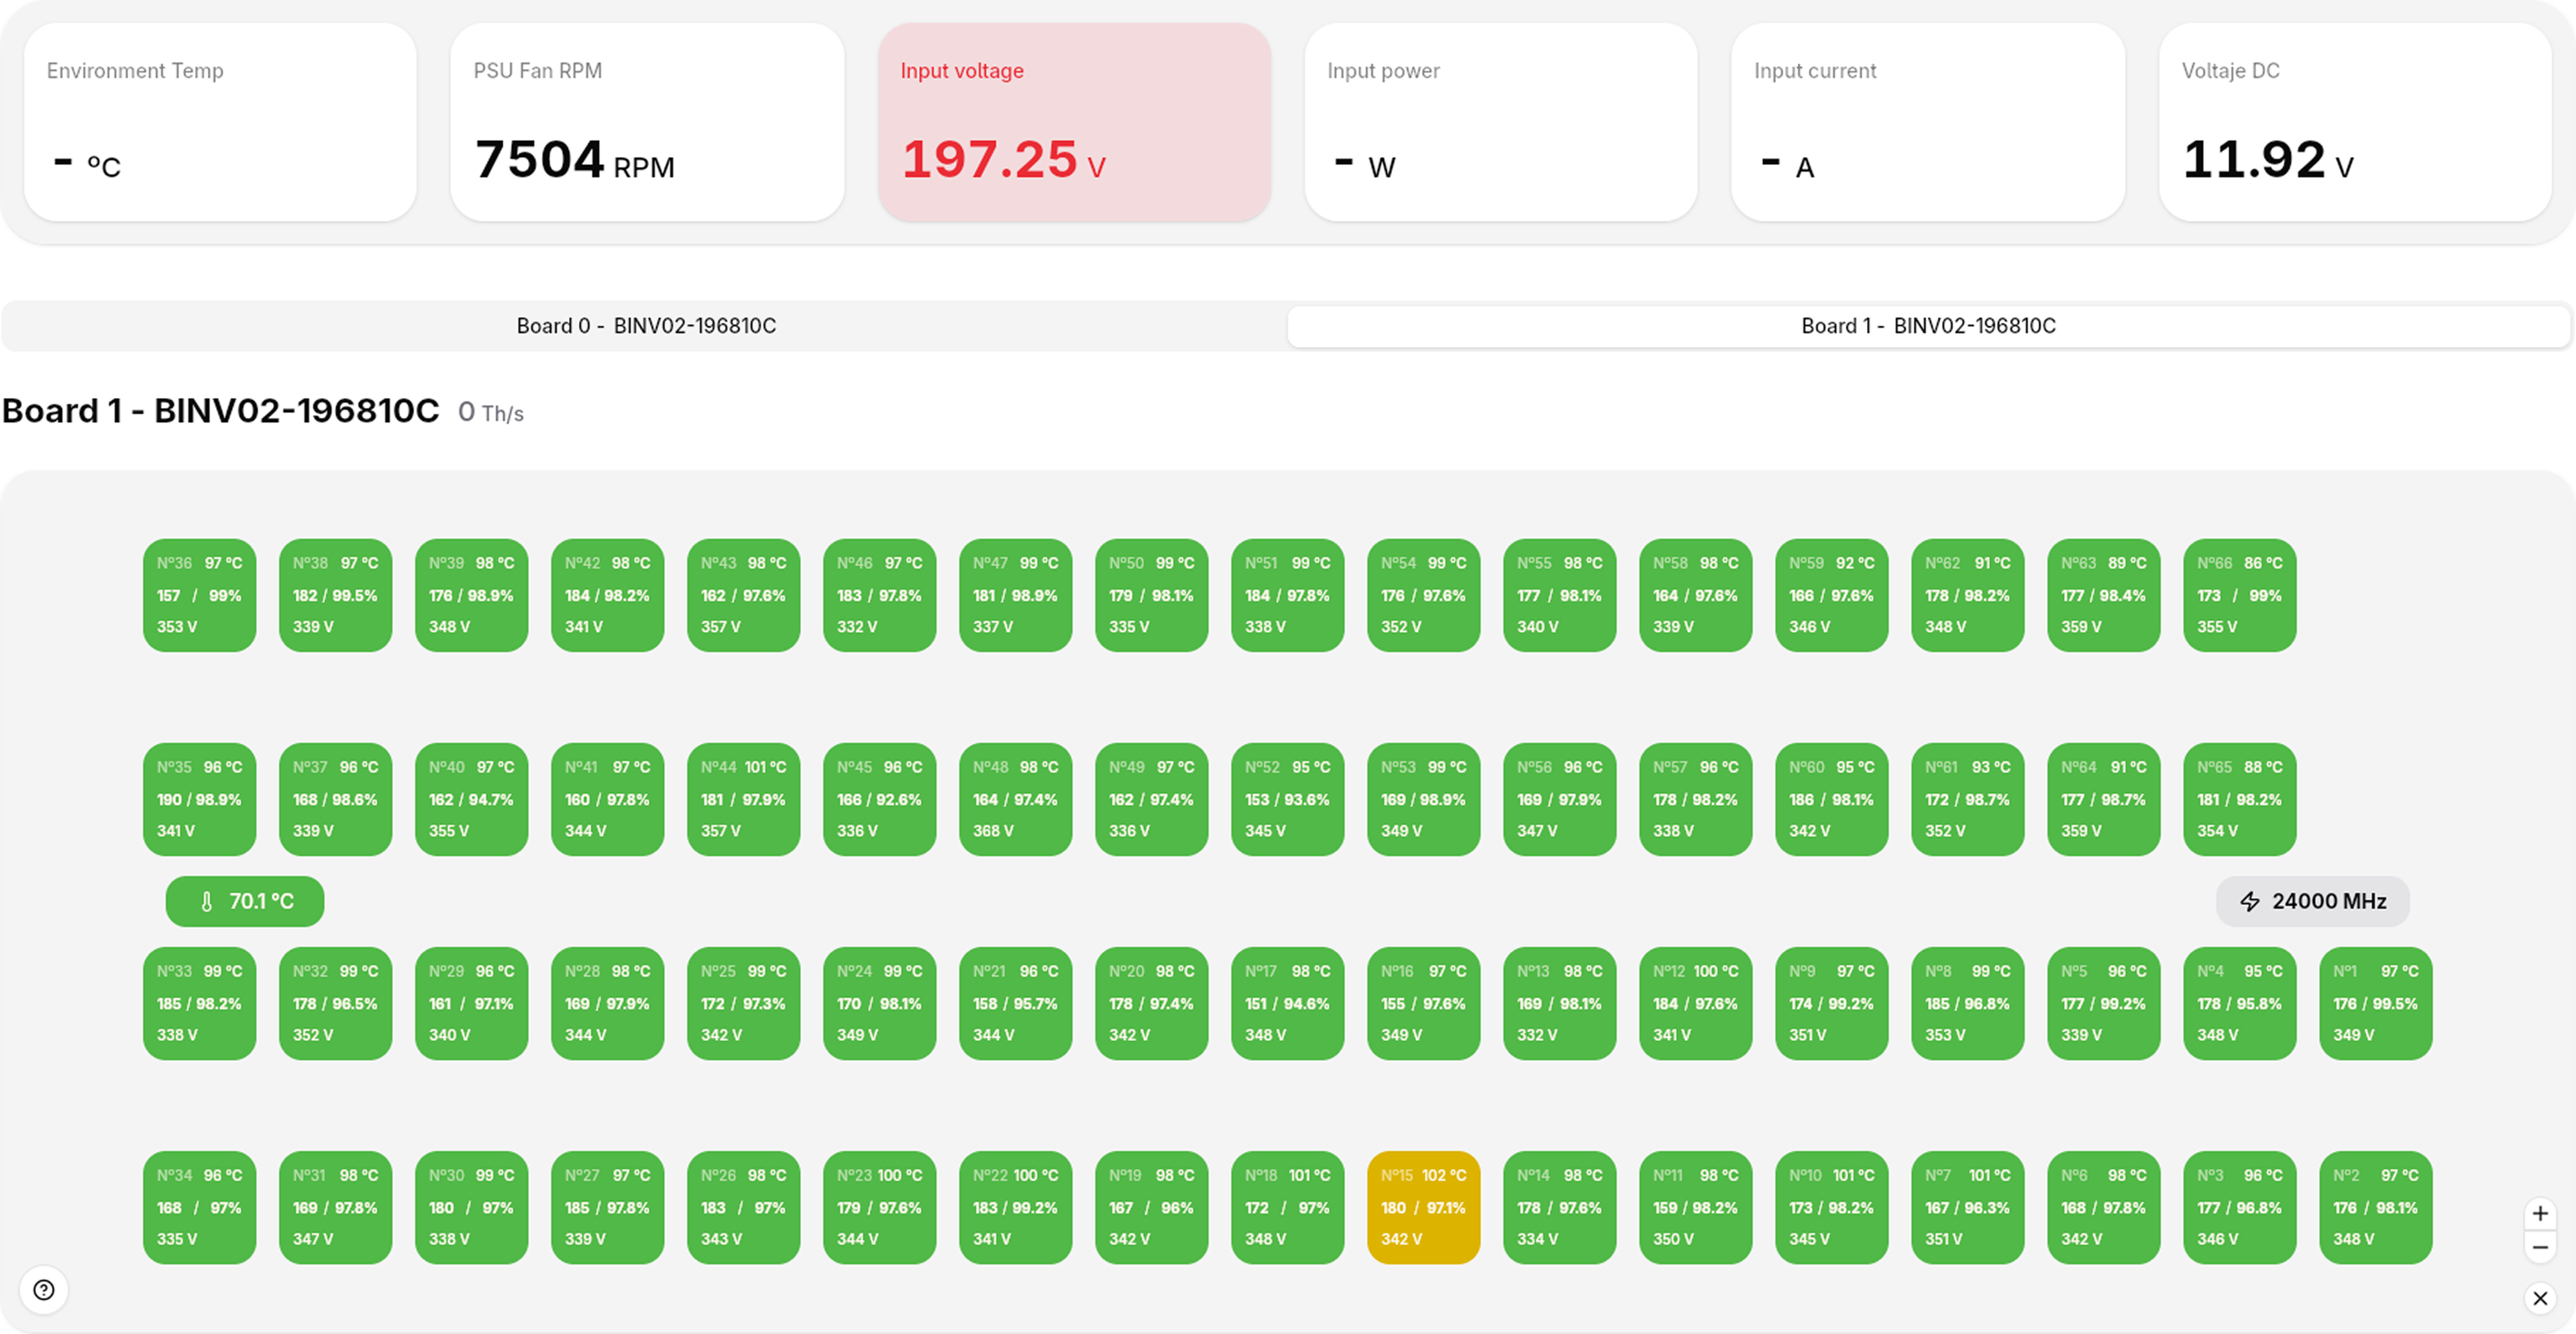Switch to Board 0 tab
Image resolution: width=2576 pixels, height=1334 pixels.
[x=645, y=326]
